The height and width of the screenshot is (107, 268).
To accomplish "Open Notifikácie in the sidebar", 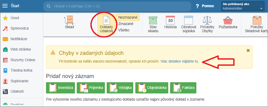I will 19,39.
